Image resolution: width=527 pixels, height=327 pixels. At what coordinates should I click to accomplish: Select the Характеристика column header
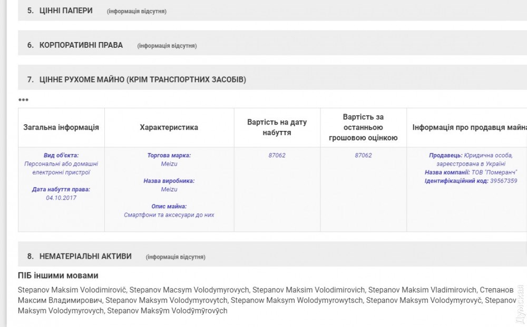tap(169, 127)
